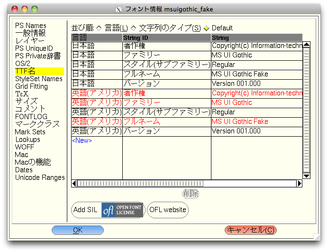Select the red ファミリー String ID cell
The image size is (328, 252).
167,103
